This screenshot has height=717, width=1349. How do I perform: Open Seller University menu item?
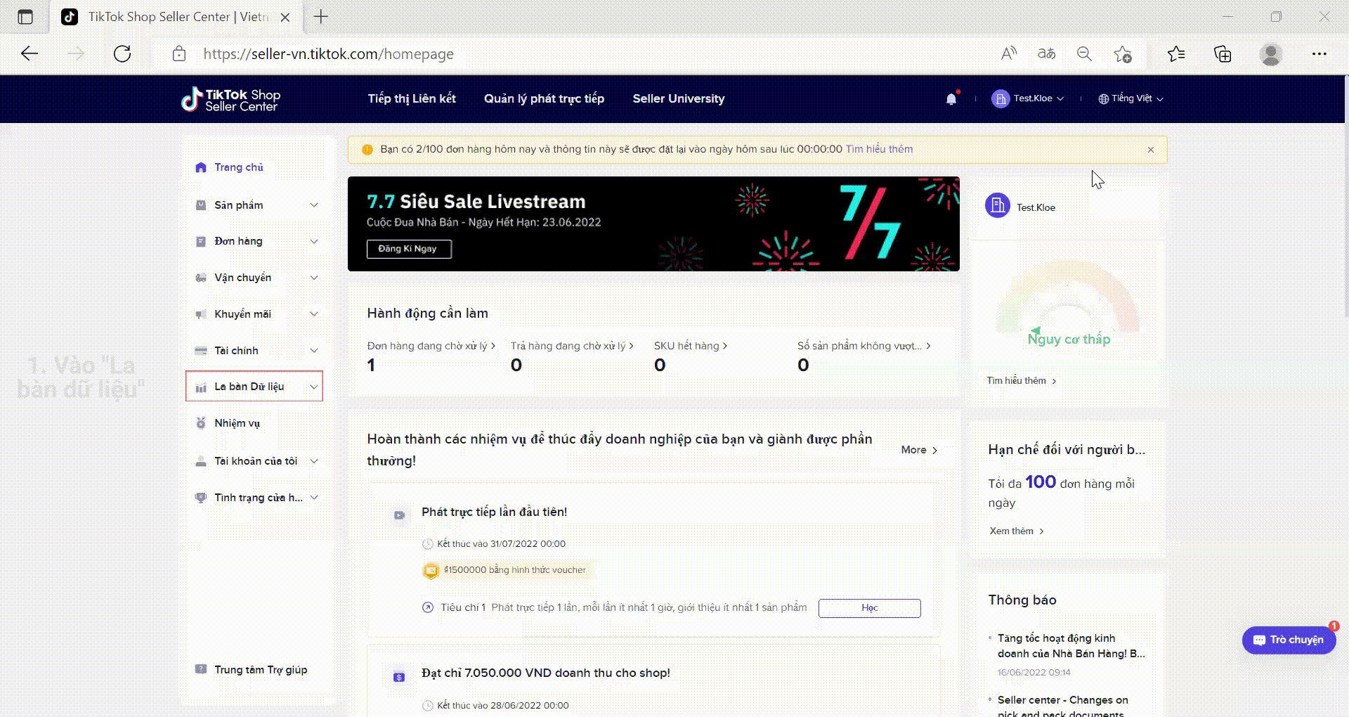point(678,99)
